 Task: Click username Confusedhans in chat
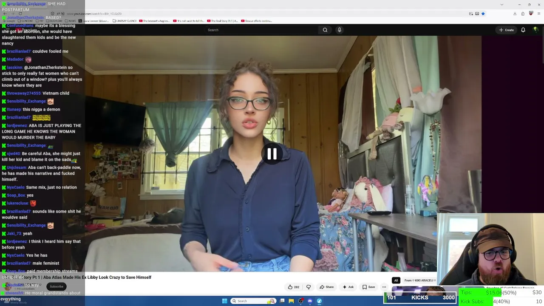(20, 25)
